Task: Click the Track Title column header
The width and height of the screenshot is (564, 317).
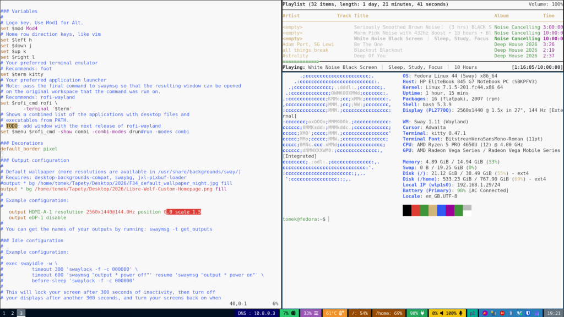Action: pos(352,15)
